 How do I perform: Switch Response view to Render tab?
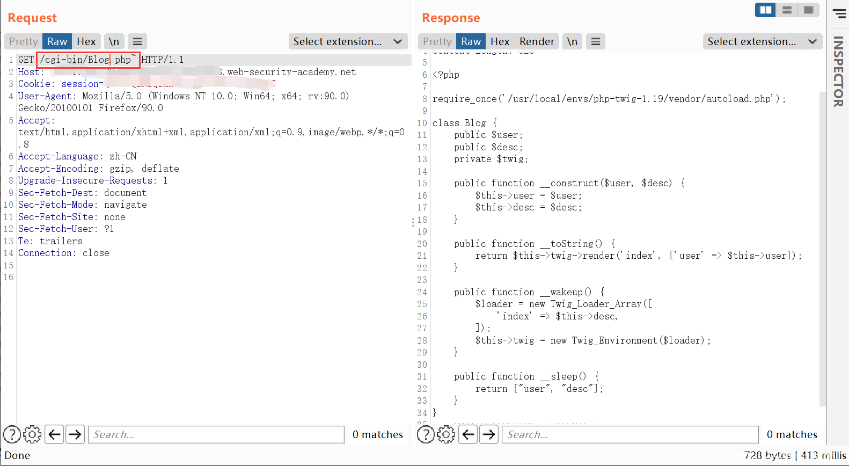[537, 41]
